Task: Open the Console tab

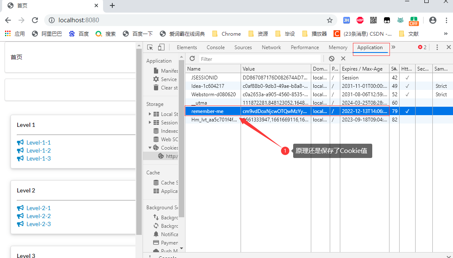Action: click(x=215, y=47)
